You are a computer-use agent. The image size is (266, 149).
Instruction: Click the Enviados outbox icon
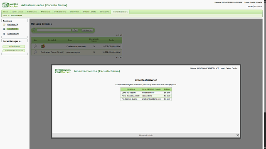pyautogui.click(x=4, y=29)
